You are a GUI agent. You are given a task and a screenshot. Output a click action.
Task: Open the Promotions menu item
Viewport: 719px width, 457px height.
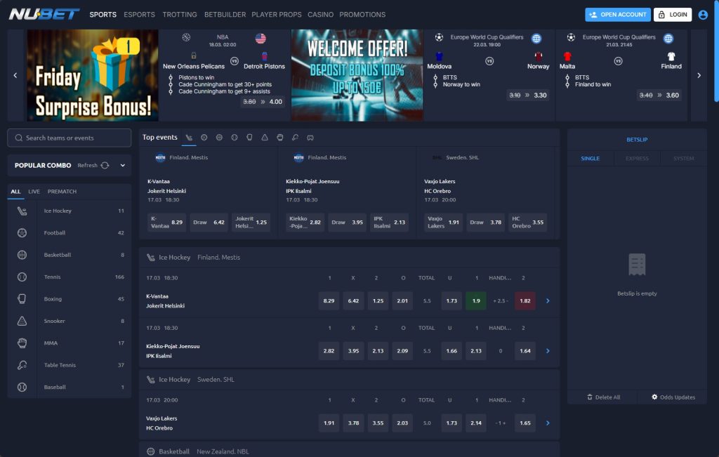[x=362, y=15]
